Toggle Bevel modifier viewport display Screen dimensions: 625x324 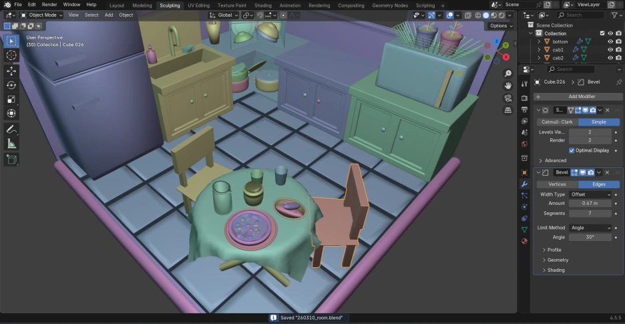pos(583,172)
